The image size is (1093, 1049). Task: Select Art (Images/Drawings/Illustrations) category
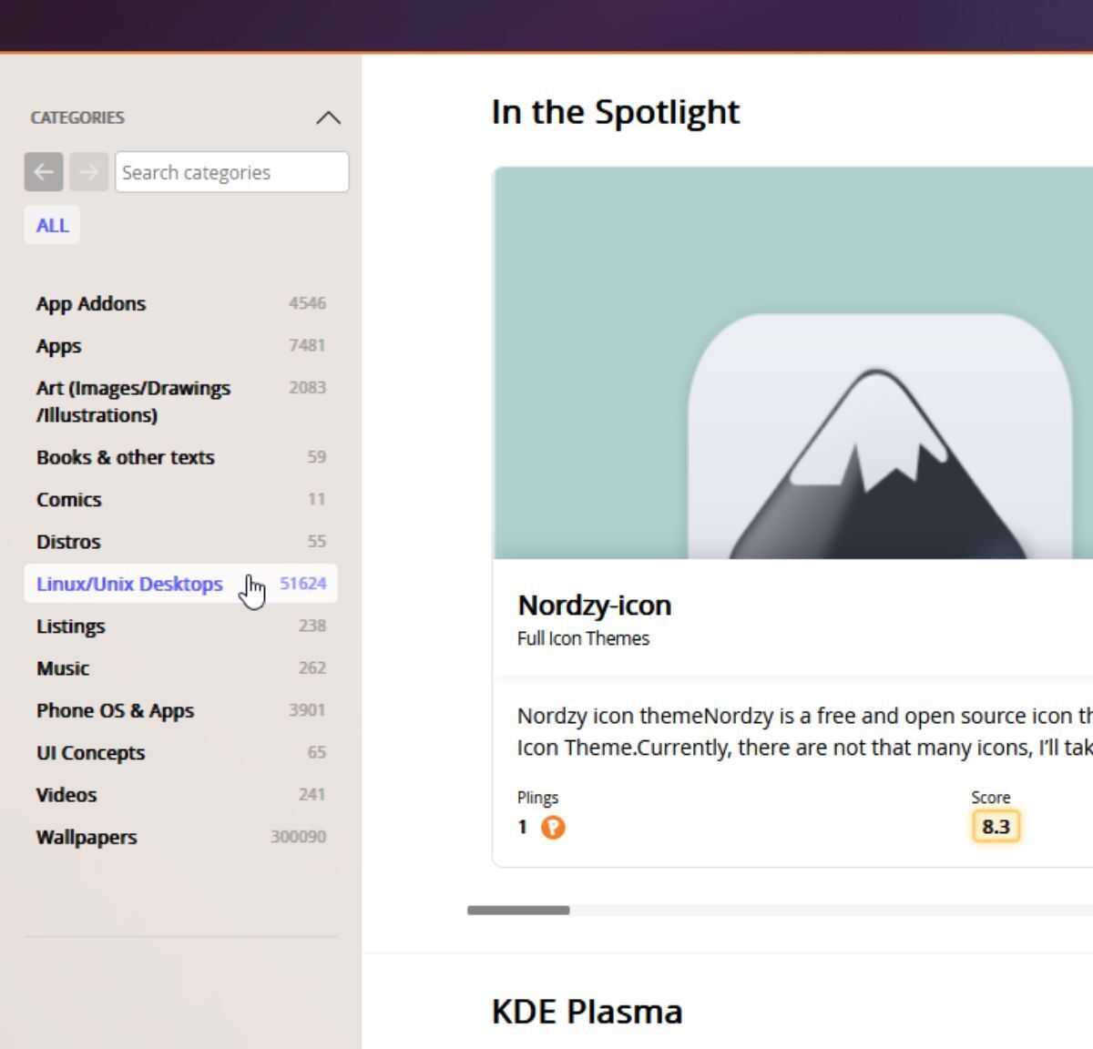pos(180,401)
